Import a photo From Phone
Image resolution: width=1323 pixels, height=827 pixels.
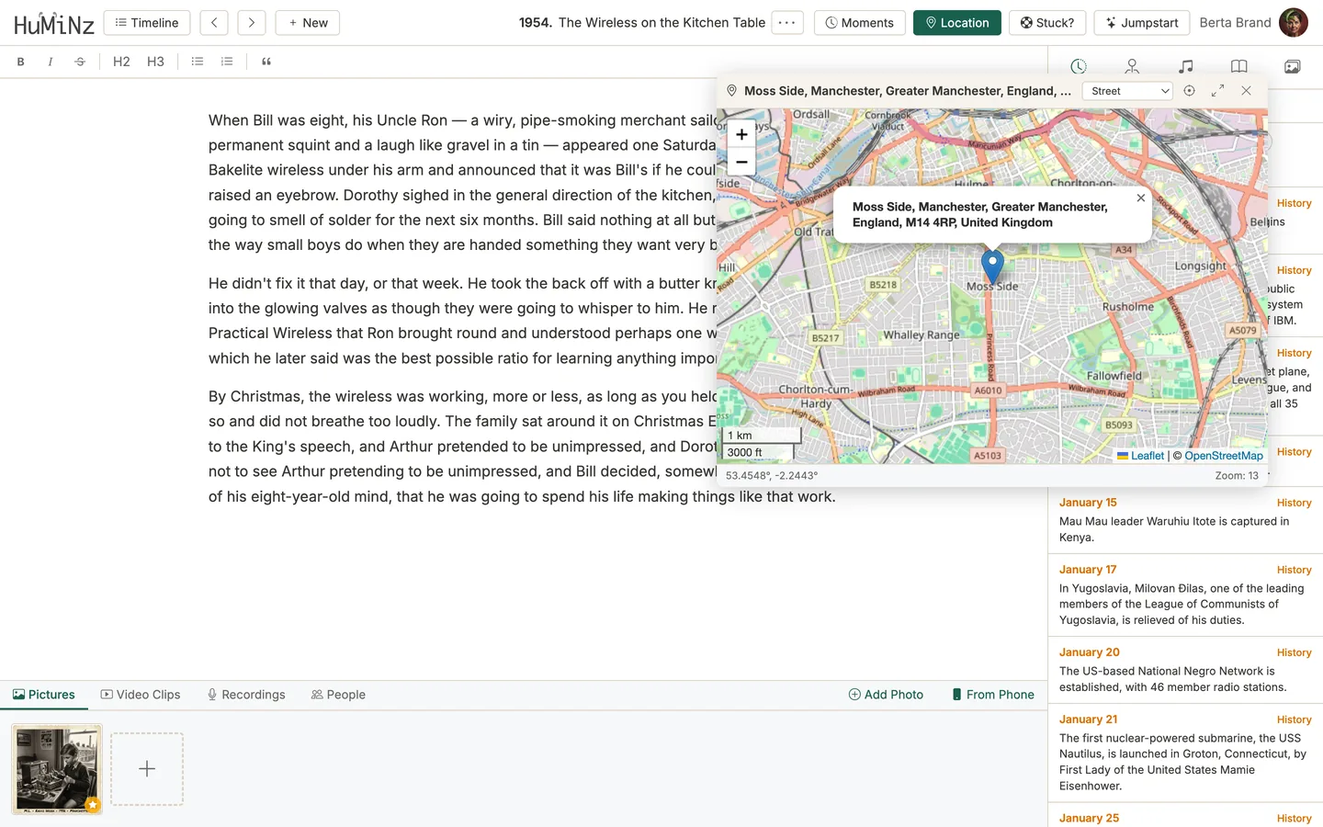[992, 695]
